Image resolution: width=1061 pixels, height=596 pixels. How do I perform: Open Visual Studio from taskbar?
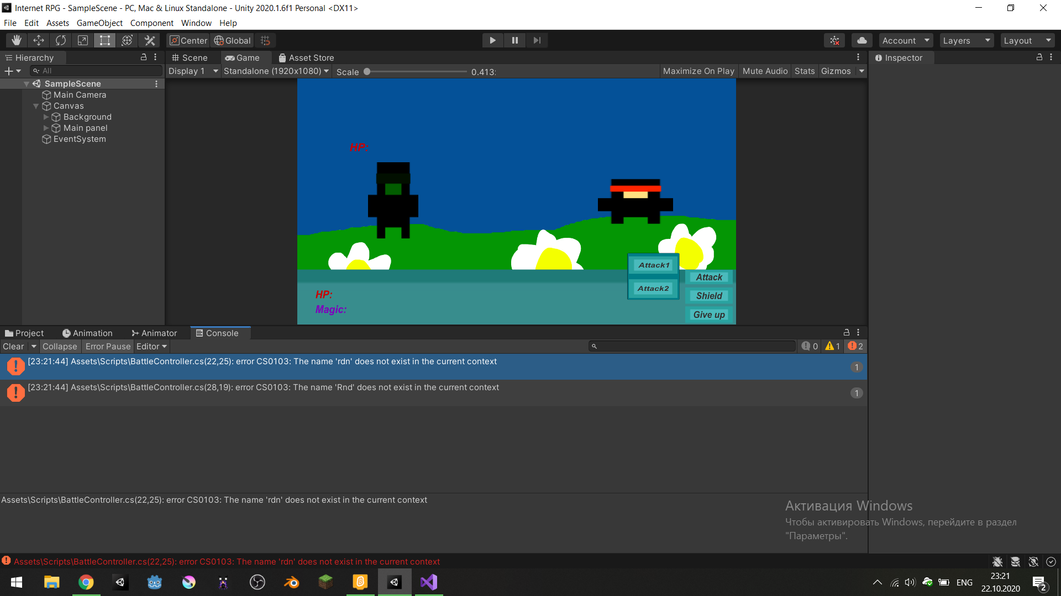(429, 582)
